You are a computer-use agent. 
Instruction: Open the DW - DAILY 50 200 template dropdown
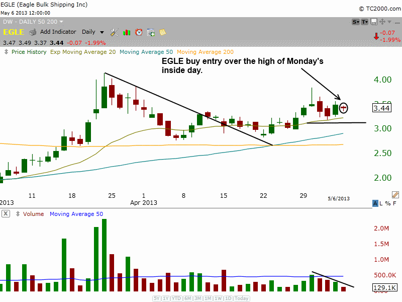[x=33, y=22]
